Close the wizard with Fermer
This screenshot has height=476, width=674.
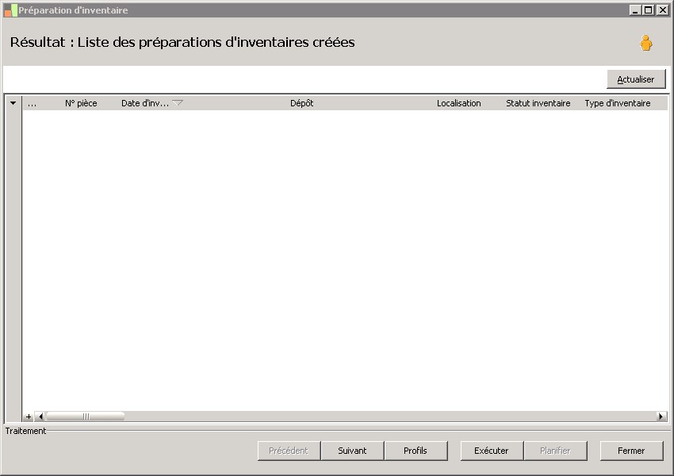click(631, 451)
